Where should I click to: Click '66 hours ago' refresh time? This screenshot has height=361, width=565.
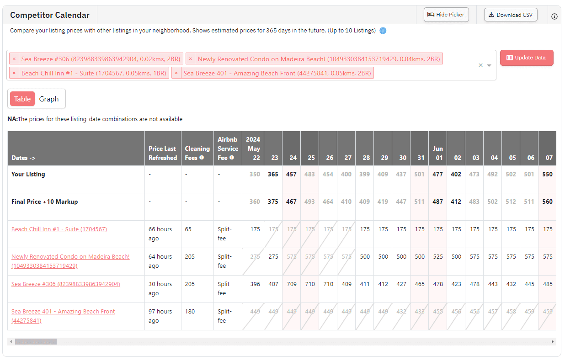click(x=160, y=234)
